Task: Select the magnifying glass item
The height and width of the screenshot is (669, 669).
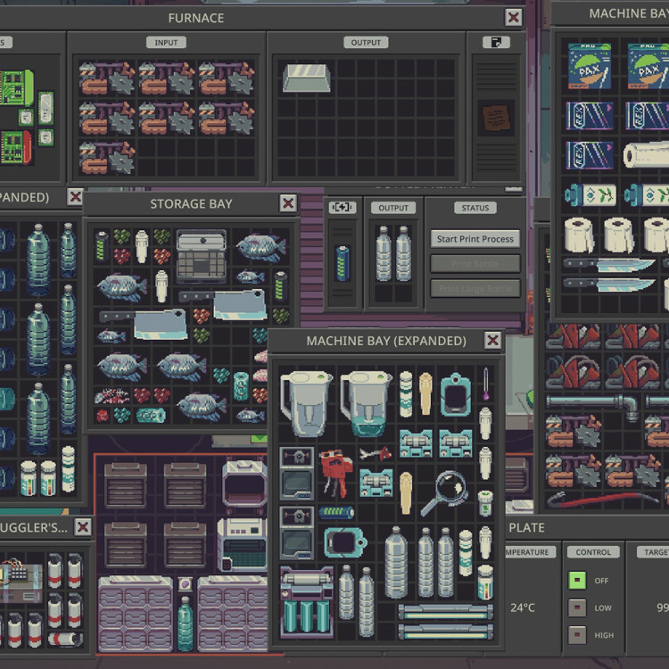Action: pyautogui.click(x=443, y=492)
